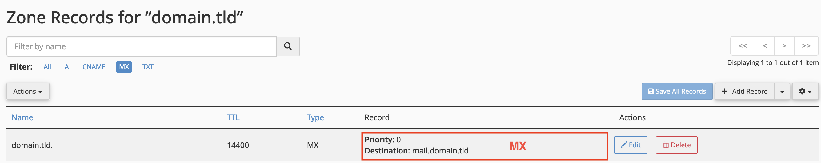Sort records by TTL column
This screenshot has height=163, width=821.
233,117
